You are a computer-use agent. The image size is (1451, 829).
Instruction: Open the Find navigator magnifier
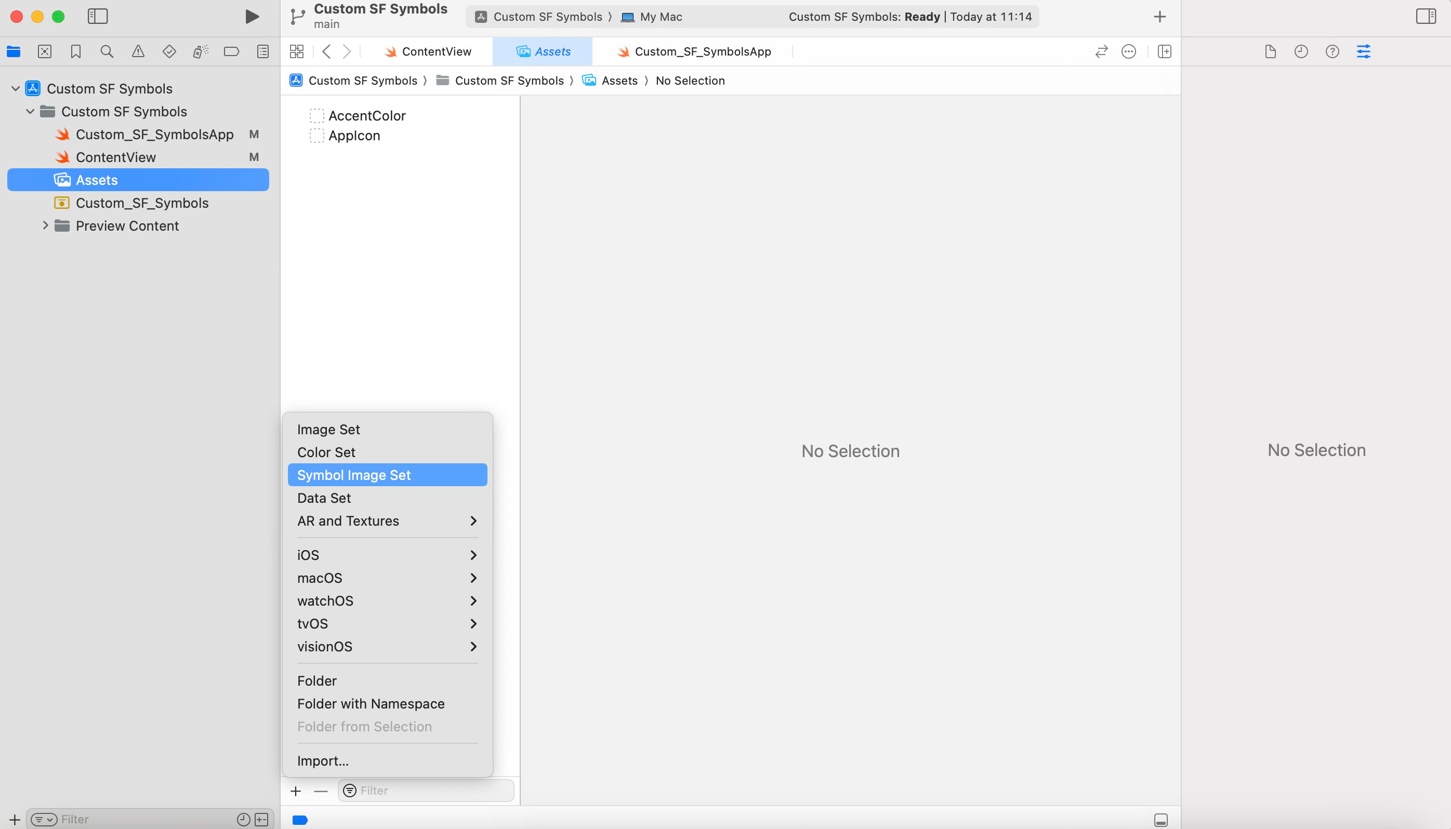tap(107, 52)
